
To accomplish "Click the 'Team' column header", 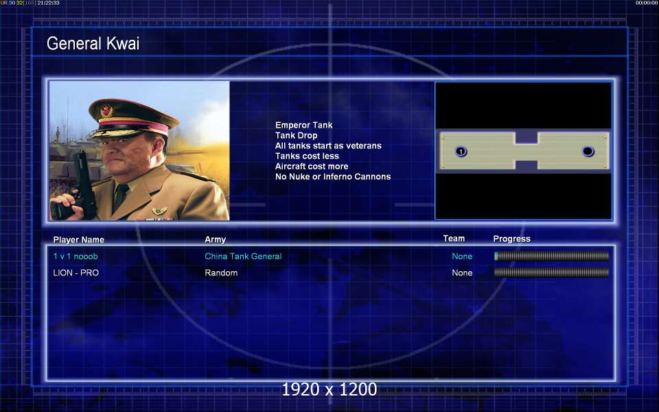I will pyautogui.click(x=454, y=238).
